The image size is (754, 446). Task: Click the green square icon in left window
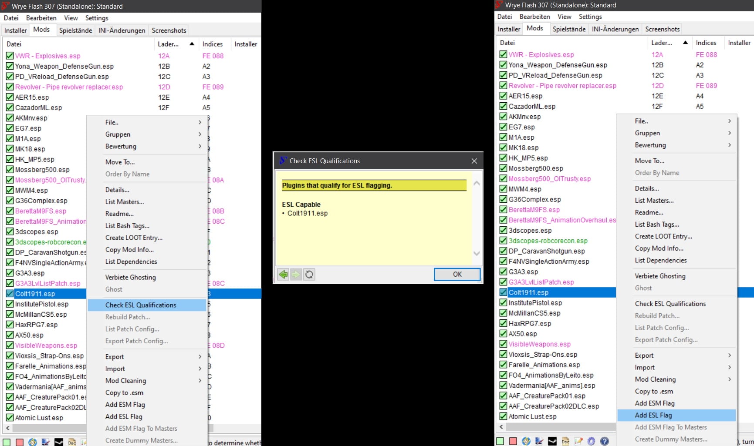pyautogui.click(x=7, y=442)
